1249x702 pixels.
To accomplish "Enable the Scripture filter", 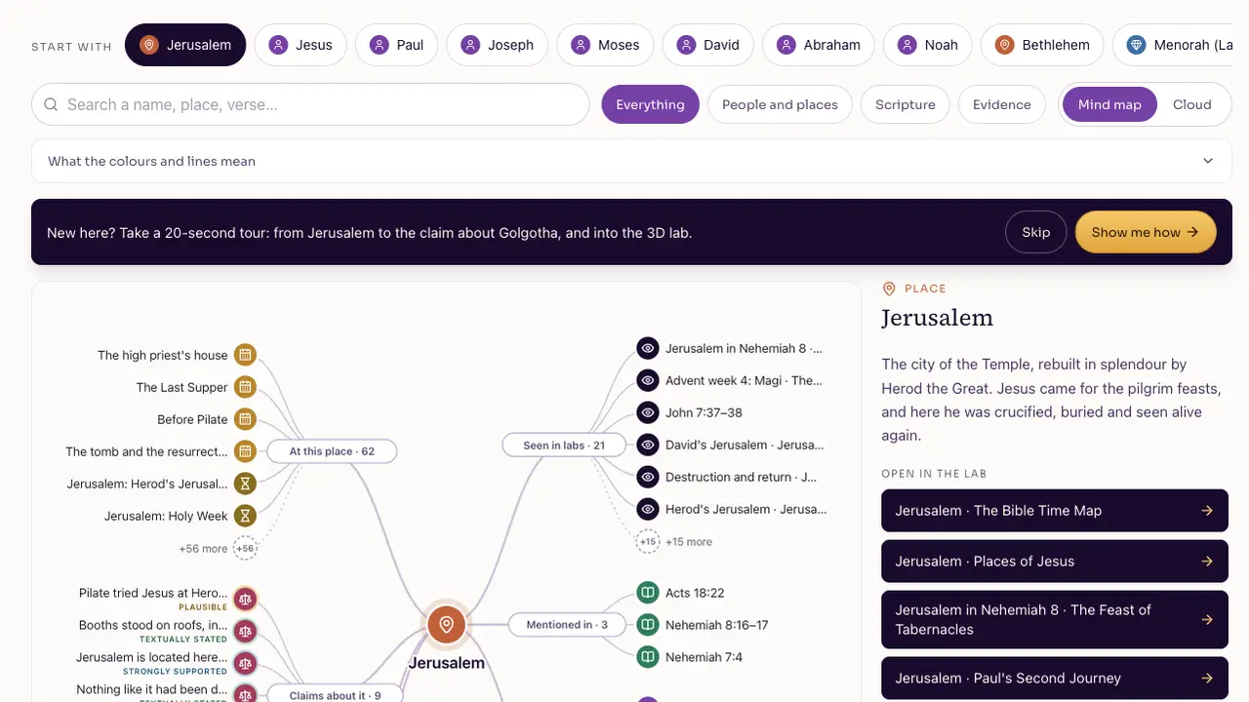I will pos(905,104).
